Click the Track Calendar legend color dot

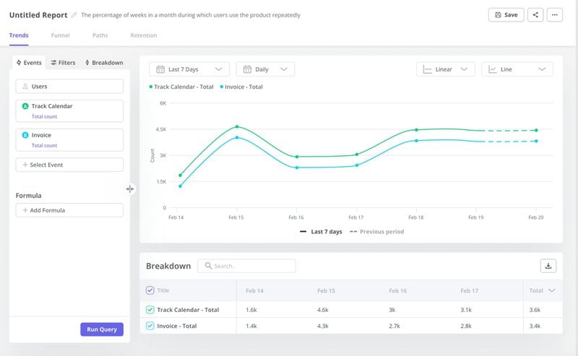[x=151, y=87]
